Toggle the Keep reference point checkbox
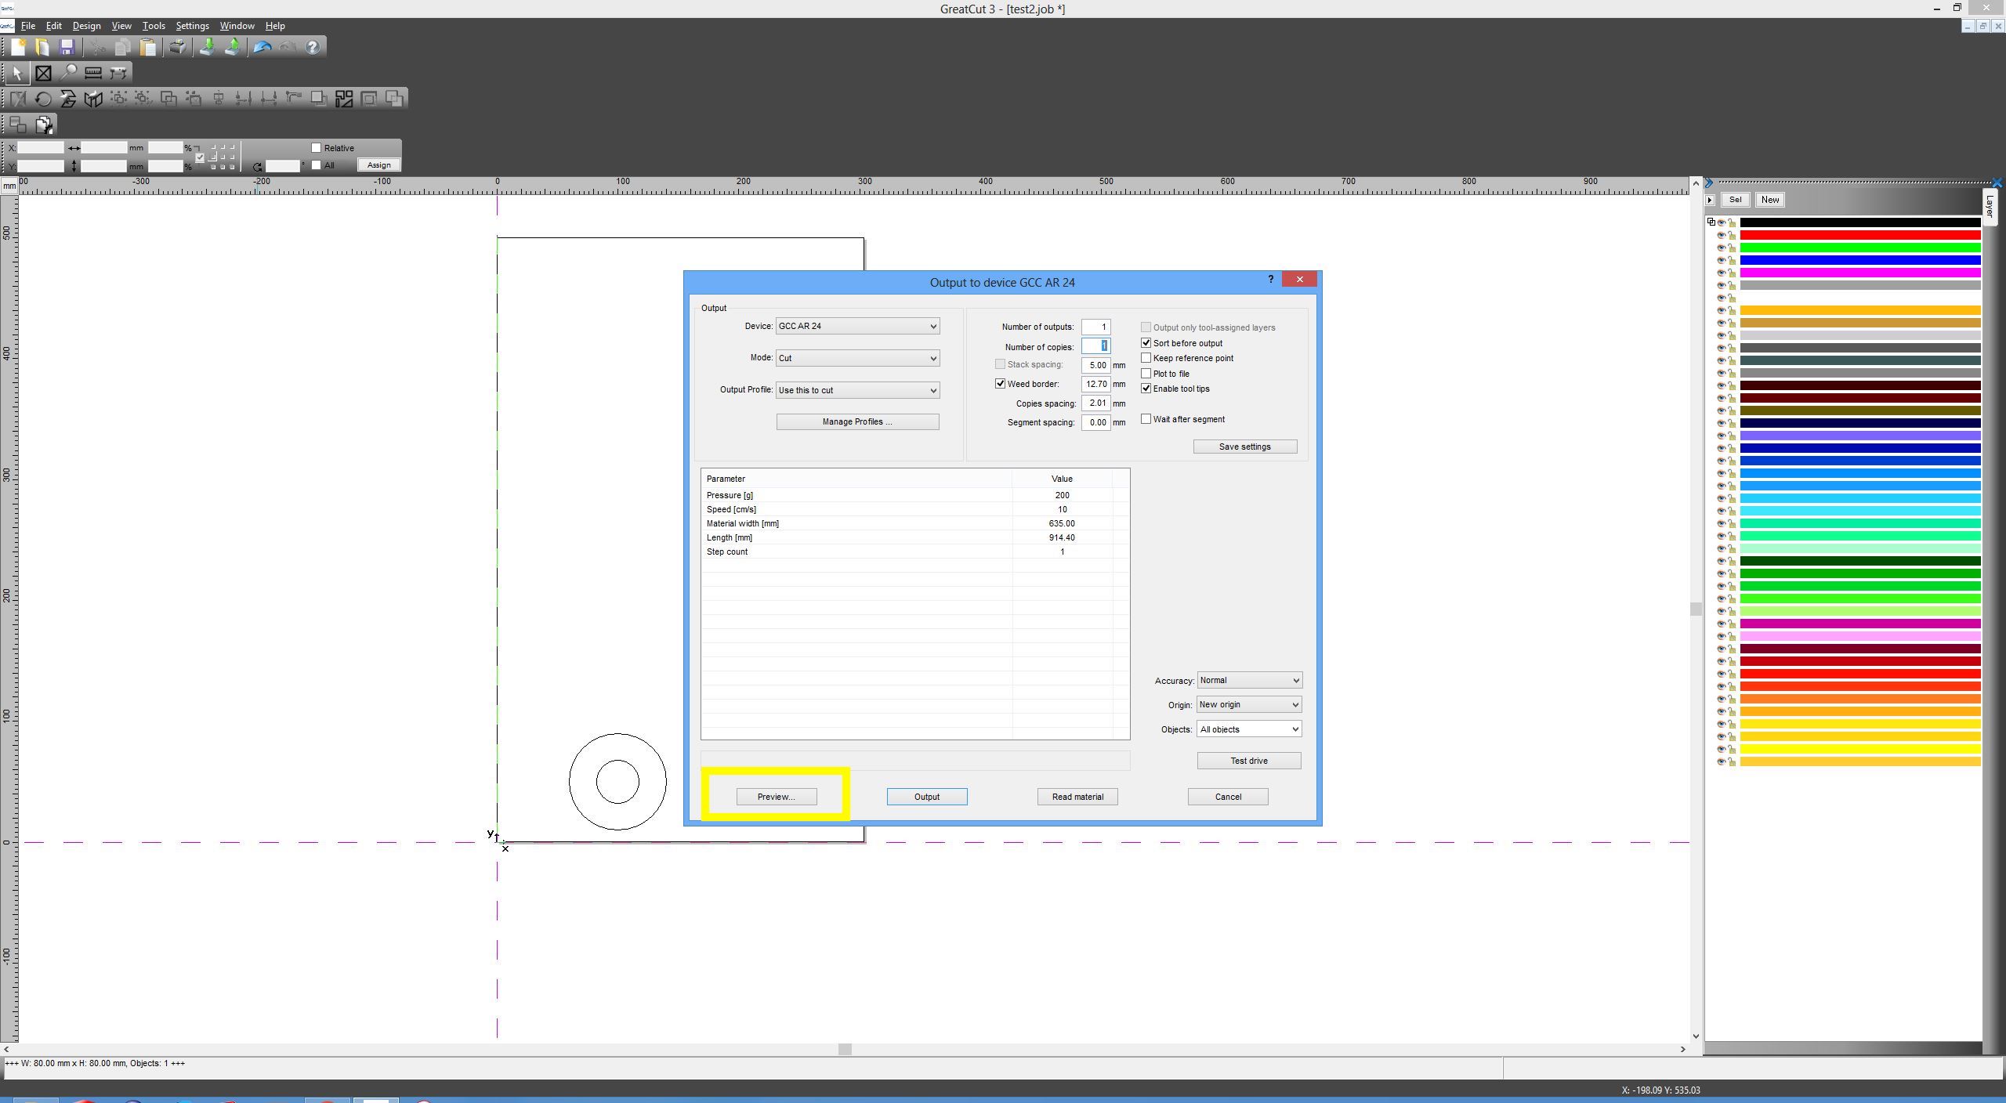Screen dimensions: 2006x1103 [1146, 358]
